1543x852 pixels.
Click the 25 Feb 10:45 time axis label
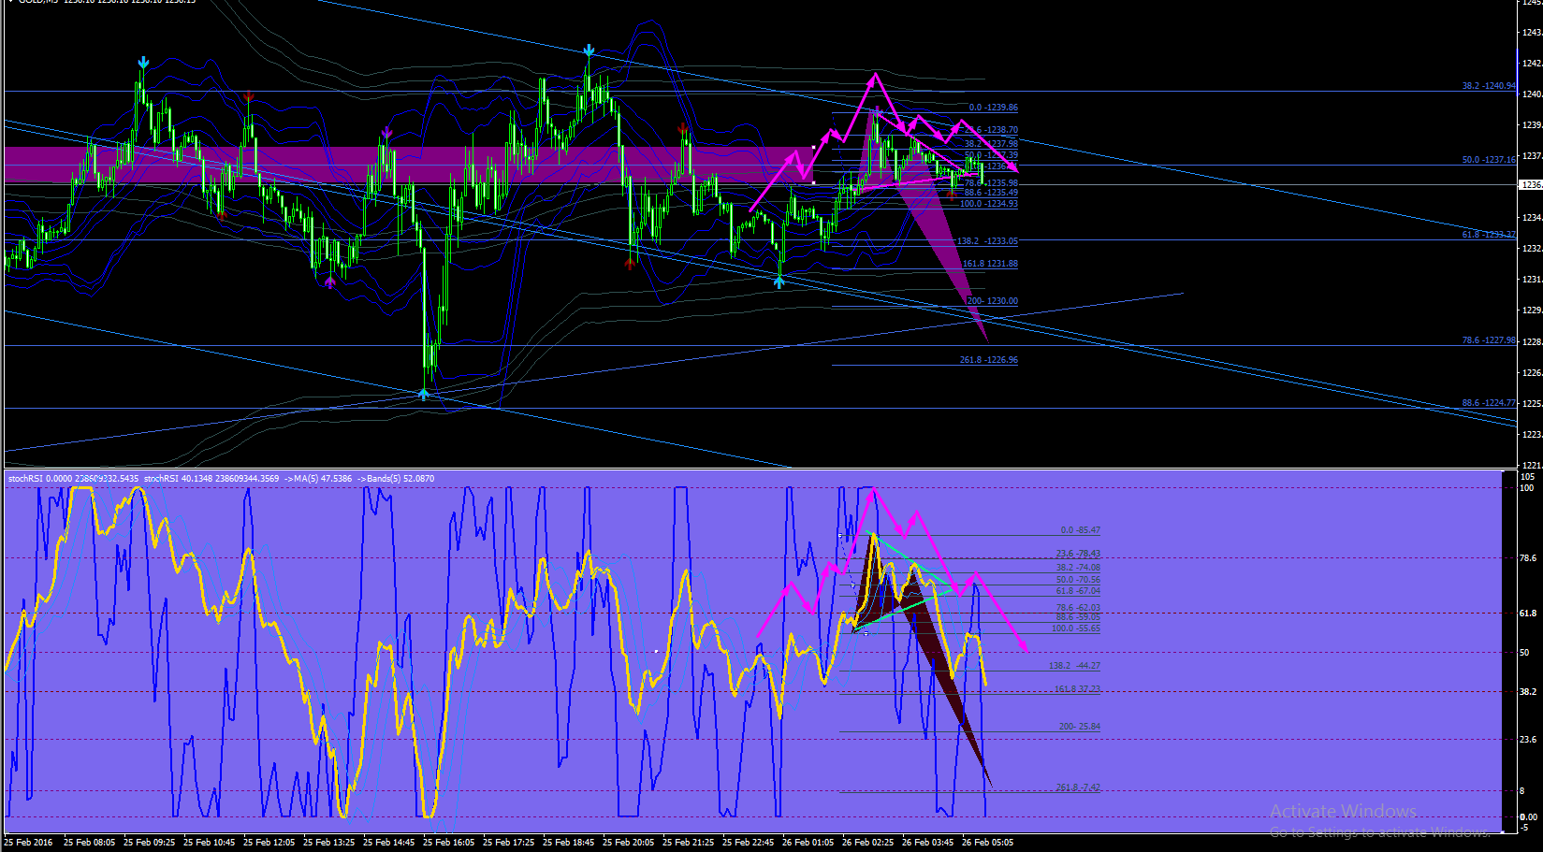(x=210, y=843)
